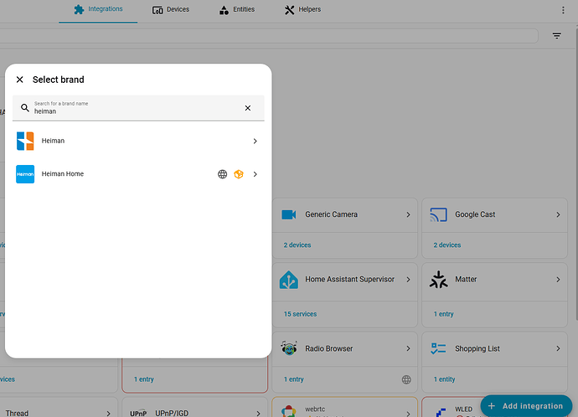
Task: Expand Radio Browser chevron
Action: (408, 348)
